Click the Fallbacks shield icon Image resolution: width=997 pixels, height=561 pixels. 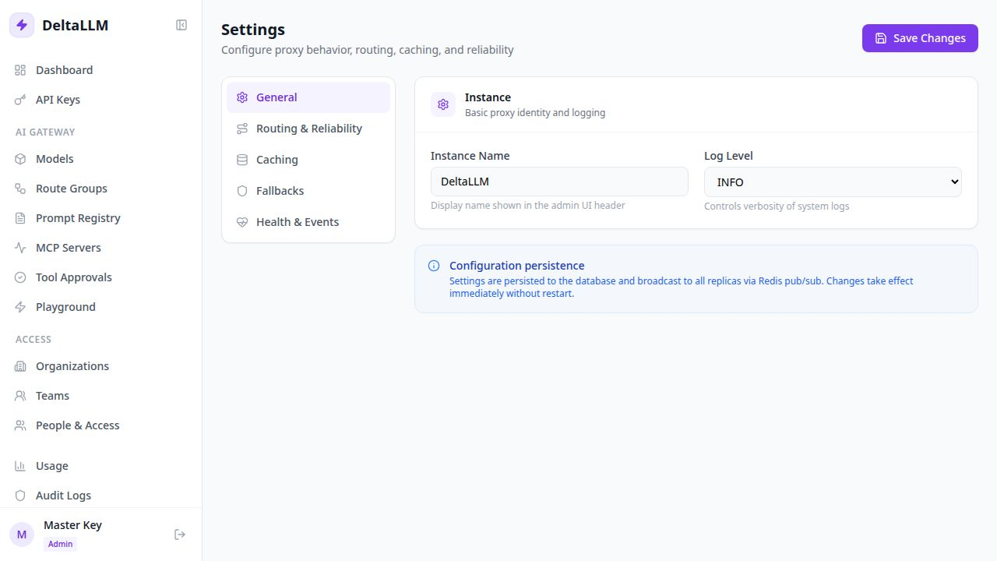click(242, 191)
